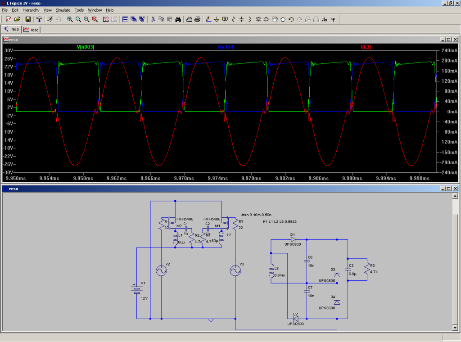The height and width of the screenshot is (342, 461).
Task: Open the Tools menu
Action: (79, 10)
